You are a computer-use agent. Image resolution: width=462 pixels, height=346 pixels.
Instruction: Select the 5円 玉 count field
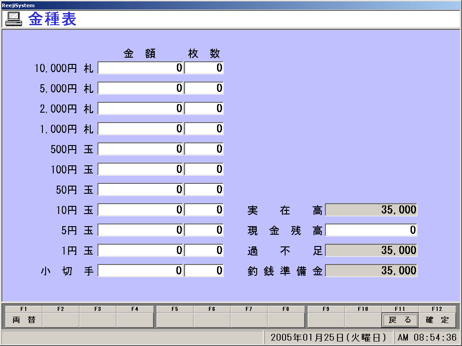pyautogui.click(x=203, y=230)
